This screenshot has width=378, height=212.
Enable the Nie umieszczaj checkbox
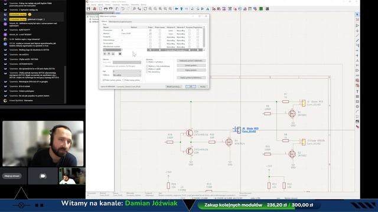pos(147,72)
